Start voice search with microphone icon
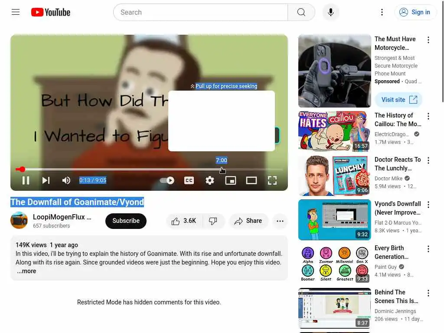 pyautogui.click(x=330, y=12)
